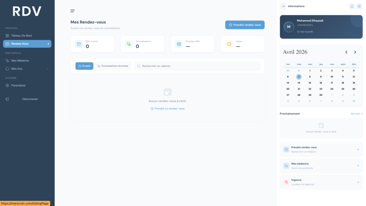Image resolution: width=366 pixels, height=206 pixels.
Task: Open the Urgence quick action card
Action: tap(321, 182)
